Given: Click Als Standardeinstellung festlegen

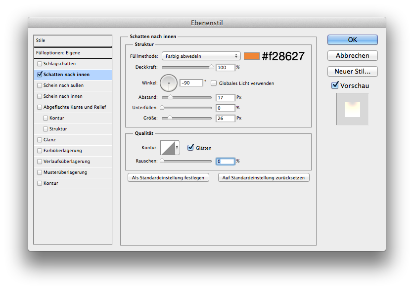Looking at the screenshot, I should [168, 177].
